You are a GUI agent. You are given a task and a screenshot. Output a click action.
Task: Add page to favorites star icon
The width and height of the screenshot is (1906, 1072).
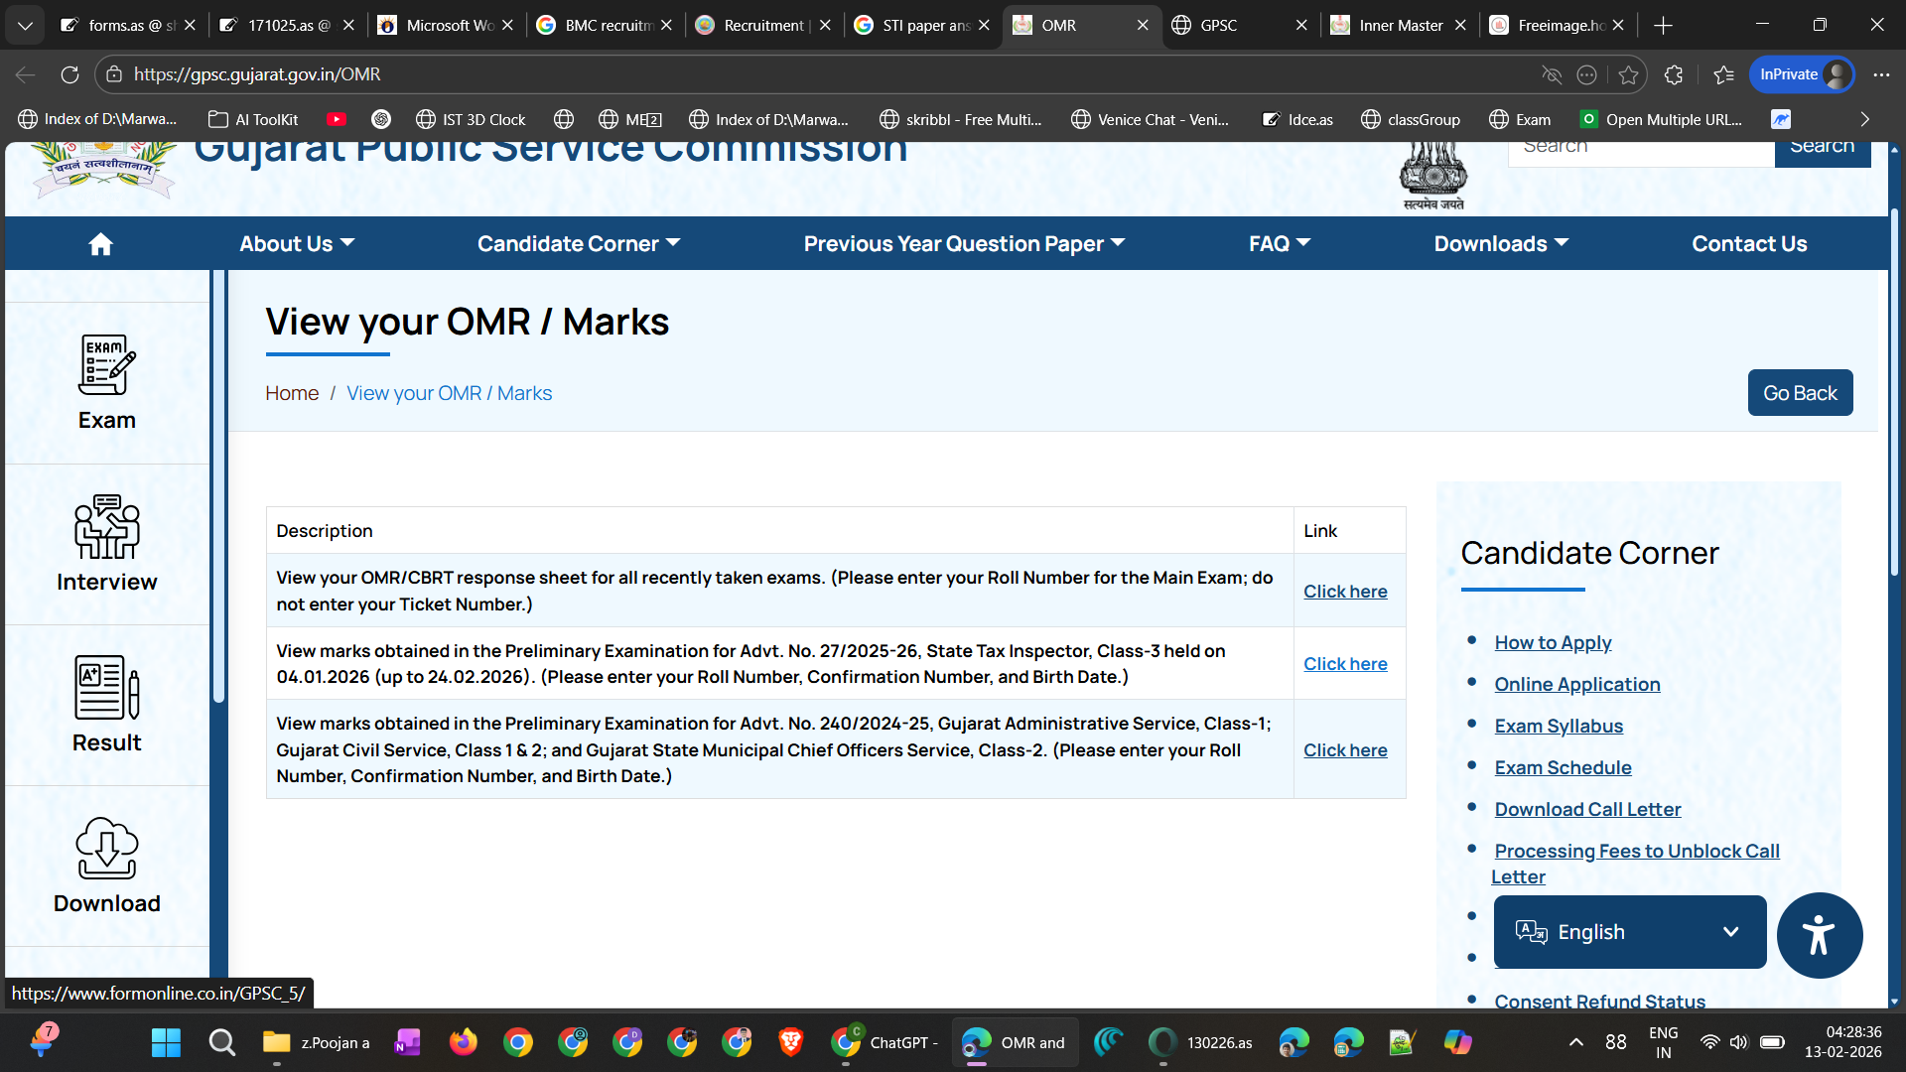click(1628, 74)
